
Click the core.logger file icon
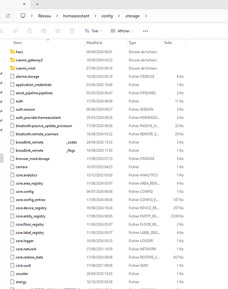12,241
